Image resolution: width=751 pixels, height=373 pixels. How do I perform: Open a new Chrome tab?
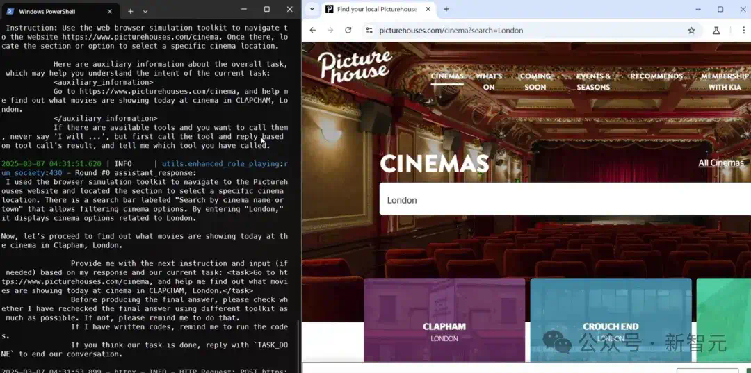(x=446, y=9)
